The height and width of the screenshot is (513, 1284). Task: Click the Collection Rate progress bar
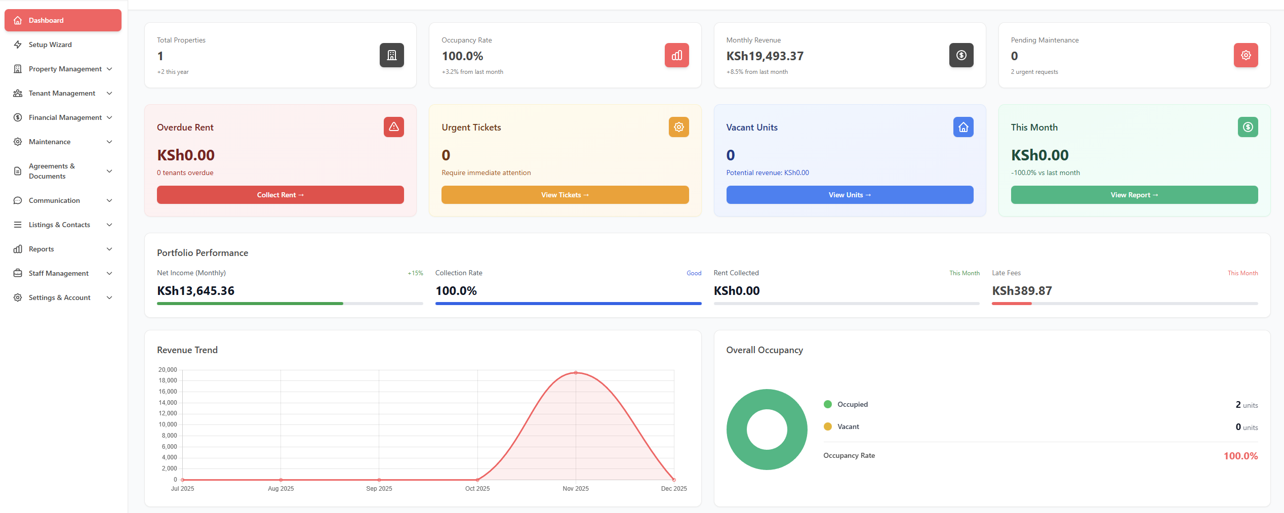(x=568, y=304)
